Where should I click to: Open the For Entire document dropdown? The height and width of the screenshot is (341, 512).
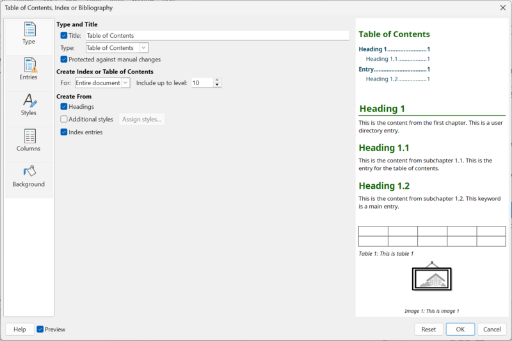(x=102, y=83)
